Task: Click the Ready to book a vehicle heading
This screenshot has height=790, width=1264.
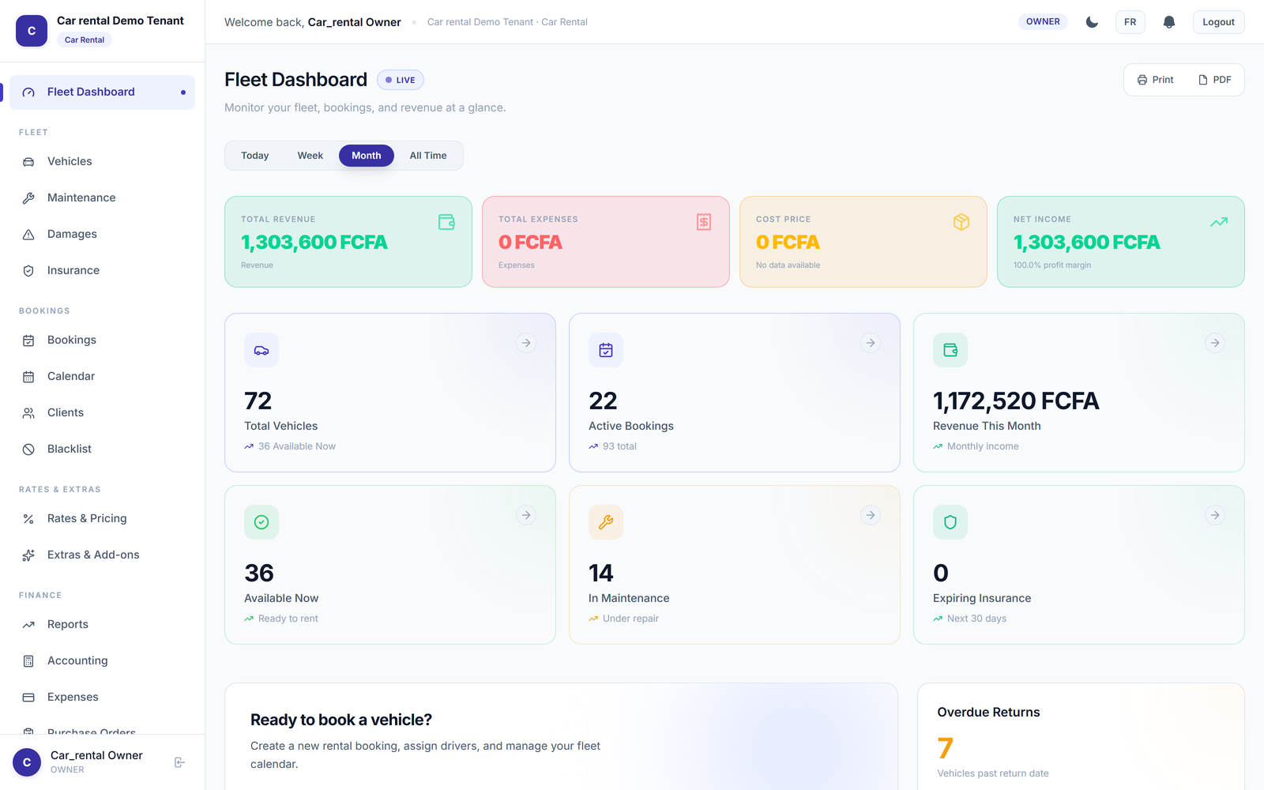Action: click(x=341, y=720)
